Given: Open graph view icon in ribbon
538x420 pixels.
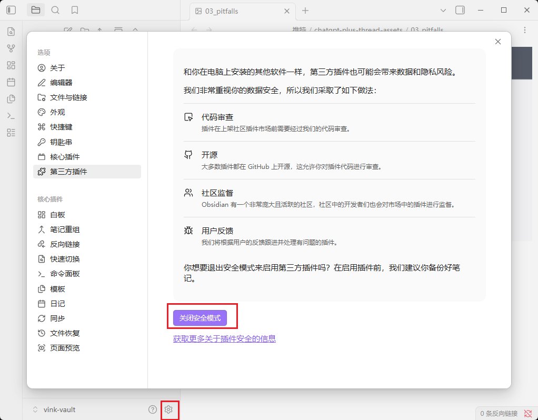Looking at the screenshot, I should point(11,48).
